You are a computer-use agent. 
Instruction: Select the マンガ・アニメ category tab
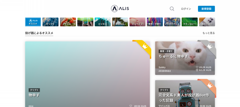172,22
